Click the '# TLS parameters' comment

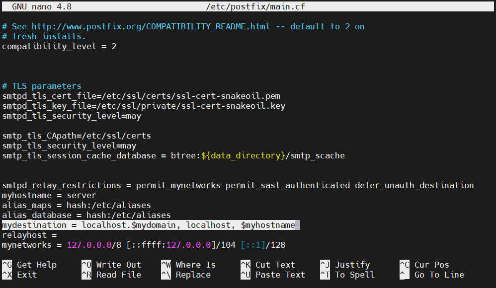pyautogui.click(x=41, y=86)
